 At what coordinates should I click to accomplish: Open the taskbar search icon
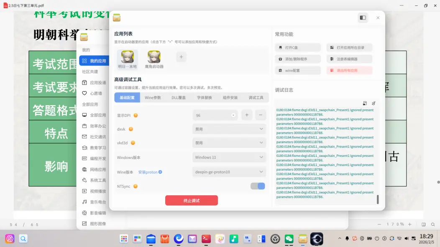pyautogui.click(x=23, y=239)
